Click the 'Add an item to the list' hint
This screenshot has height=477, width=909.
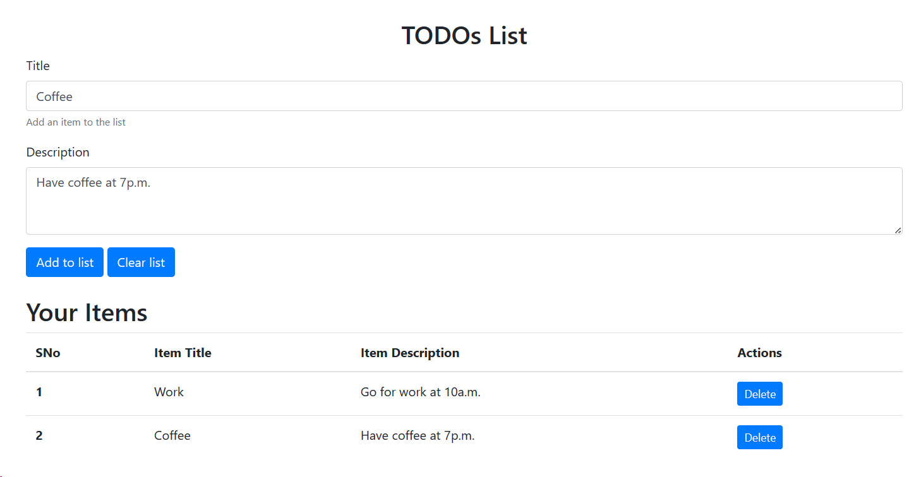point(76,122)
